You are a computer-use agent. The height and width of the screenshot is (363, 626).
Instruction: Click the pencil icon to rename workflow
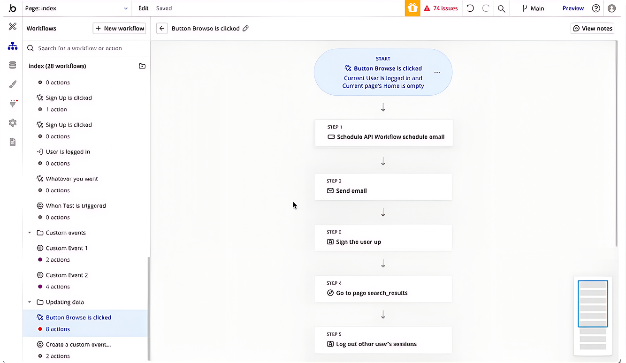pos(245,28)
